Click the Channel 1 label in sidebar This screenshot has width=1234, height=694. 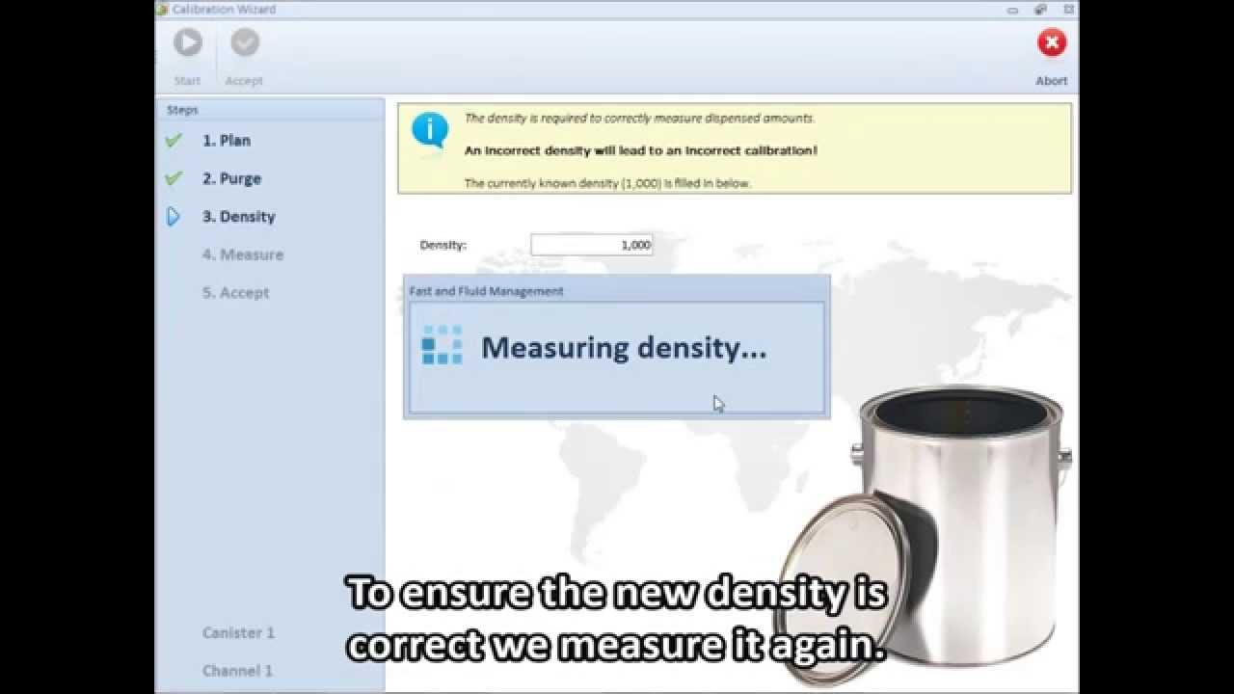(237, 671)
